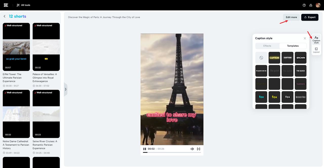Choose the white 'The quick brown fox' template

[x=261, y=71]
